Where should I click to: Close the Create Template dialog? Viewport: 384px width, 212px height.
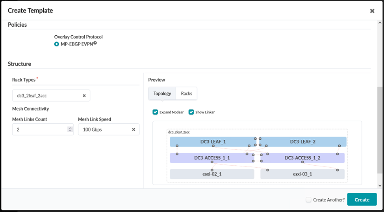click(x=372, y=11)
